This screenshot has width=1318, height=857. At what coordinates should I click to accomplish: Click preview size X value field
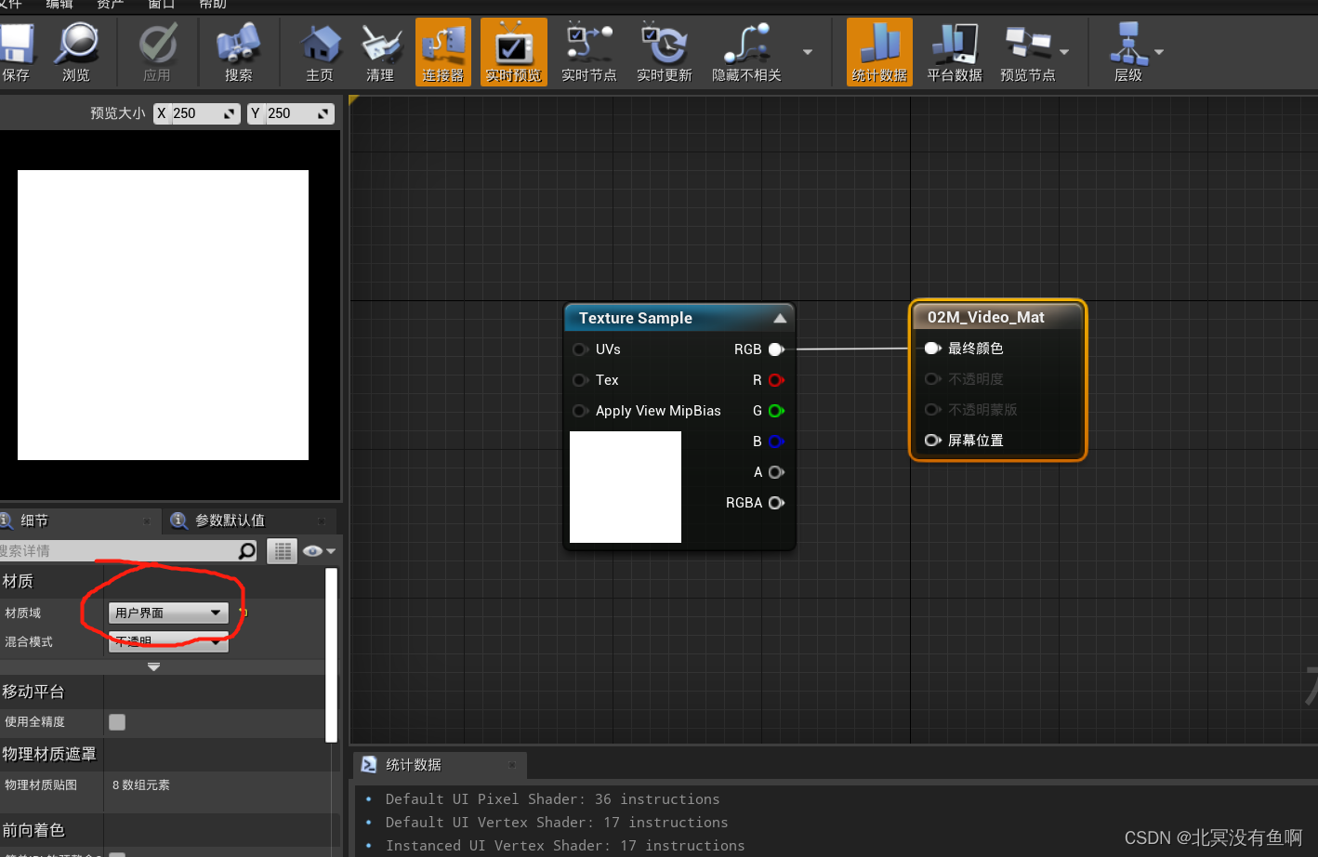[197, 113]
